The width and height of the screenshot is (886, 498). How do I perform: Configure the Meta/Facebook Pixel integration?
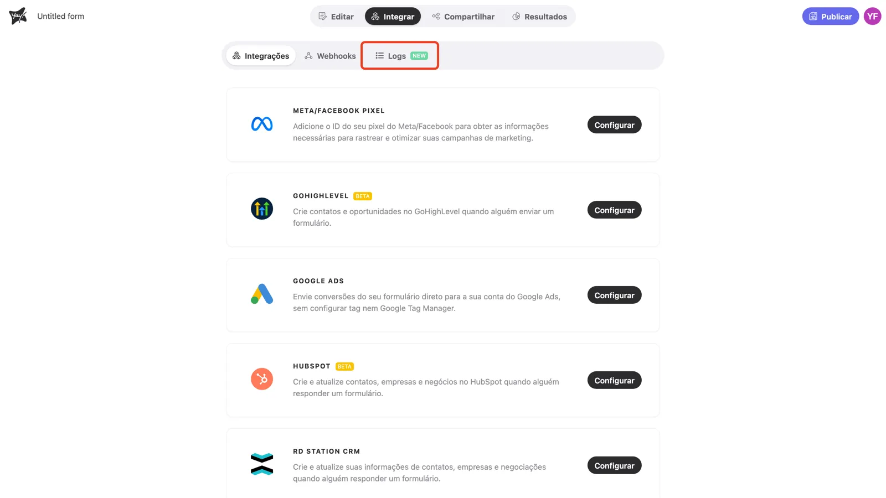pos(614,125)
